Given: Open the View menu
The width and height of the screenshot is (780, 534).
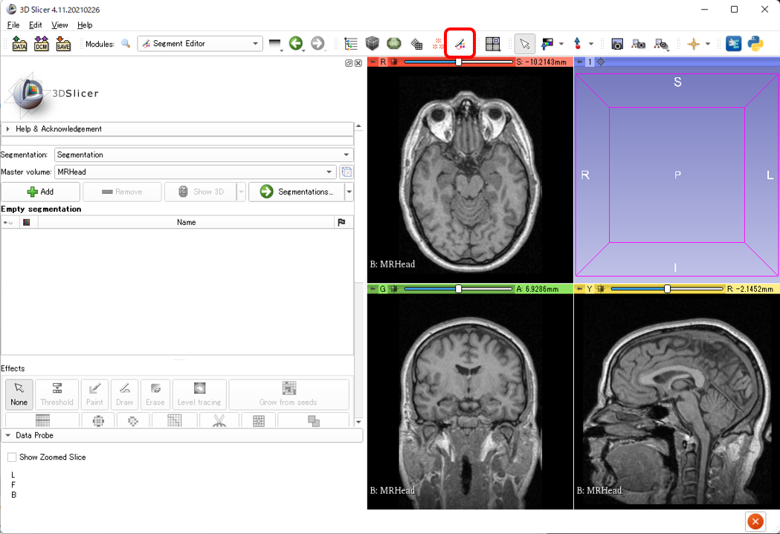Looking at the screenshot, I should pyautogui.click(x=59, y=25).
